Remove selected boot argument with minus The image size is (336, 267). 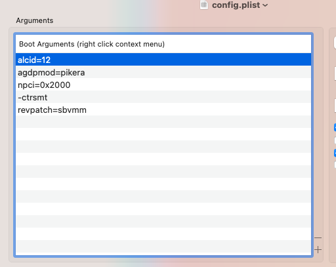(x=318, y=237)
